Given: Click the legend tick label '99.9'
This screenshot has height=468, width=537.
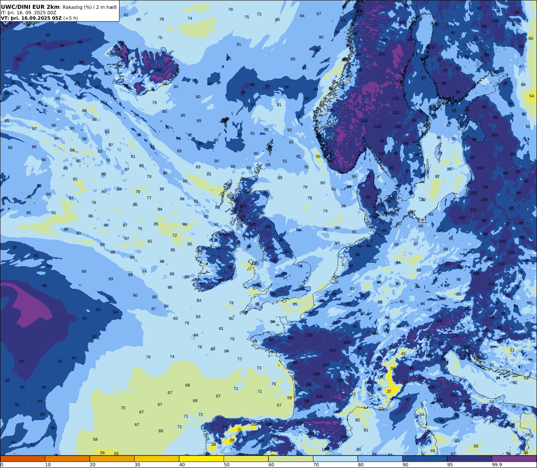Looking at the screenshot, I should (497, 465).
